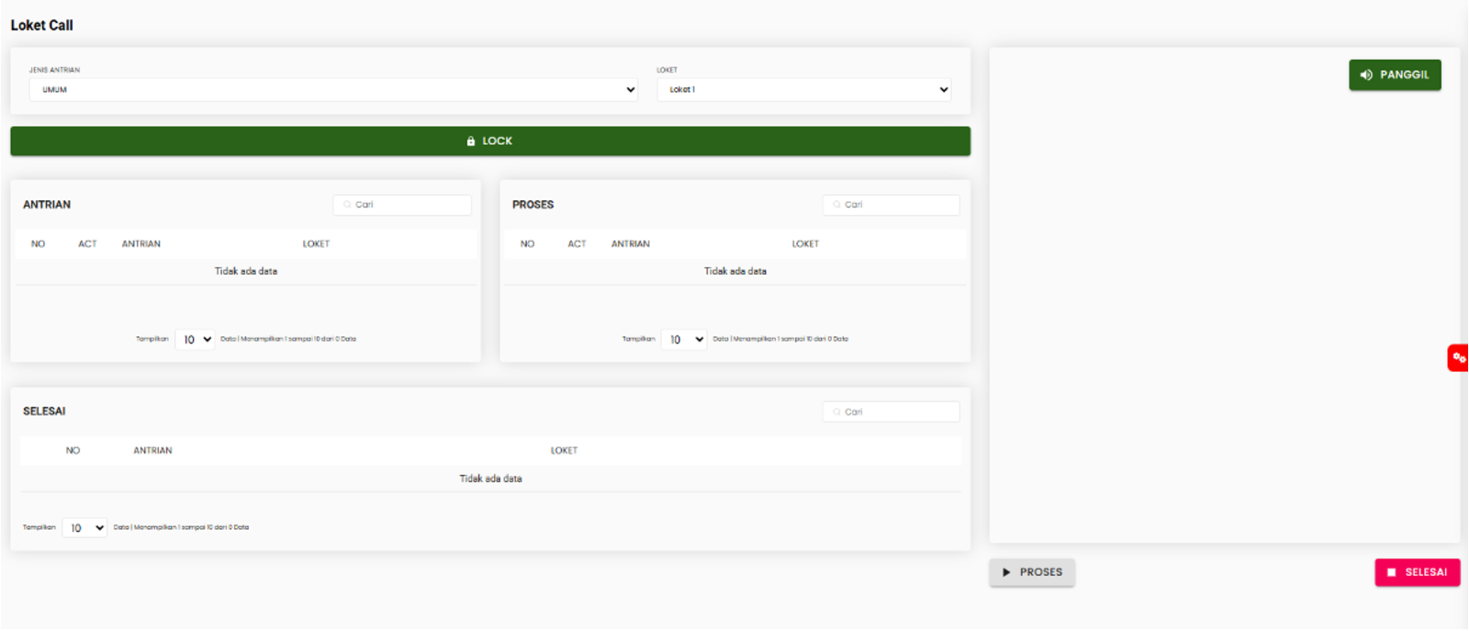The width and height of the screenshot is (1469, 631).
Task: Click the PROSES play button
Action: 1032,572
